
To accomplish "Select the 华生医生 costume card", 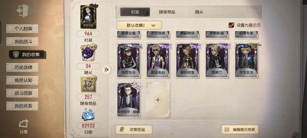I will tap(247, 60).
